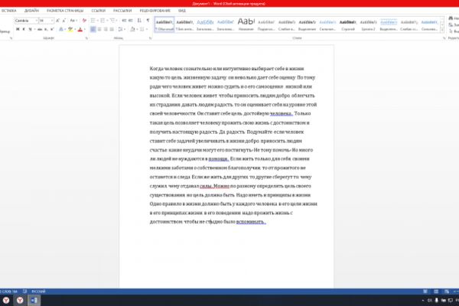
Task: Open Font dialog launcher
Action: coord(86,38)
